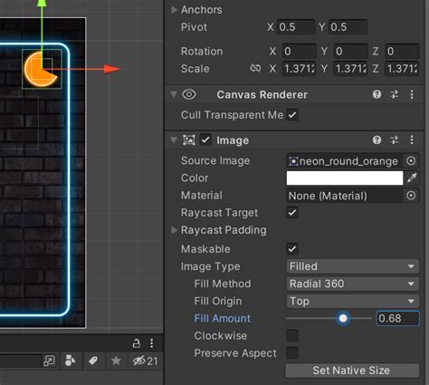Click the Canvas Renderer eye icon
The height and width of the screenshot is (385, 429).
[189, 94]
